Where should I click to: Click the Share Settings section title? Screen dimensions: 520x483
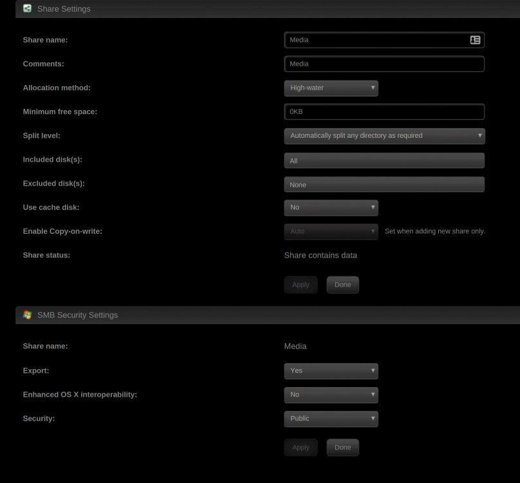tap(64, 9)
